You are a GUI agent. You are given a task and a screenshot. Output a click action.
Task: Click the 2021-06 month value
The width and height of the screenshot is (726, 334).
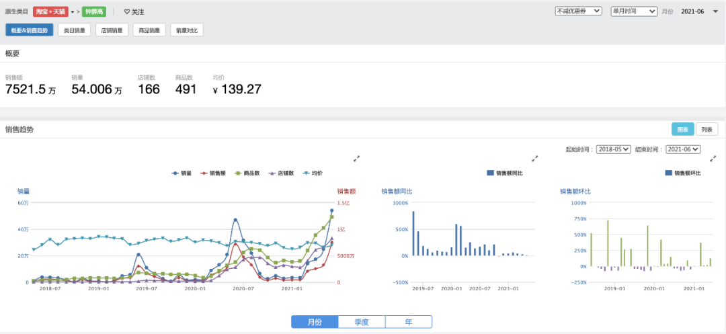(692, 11)
